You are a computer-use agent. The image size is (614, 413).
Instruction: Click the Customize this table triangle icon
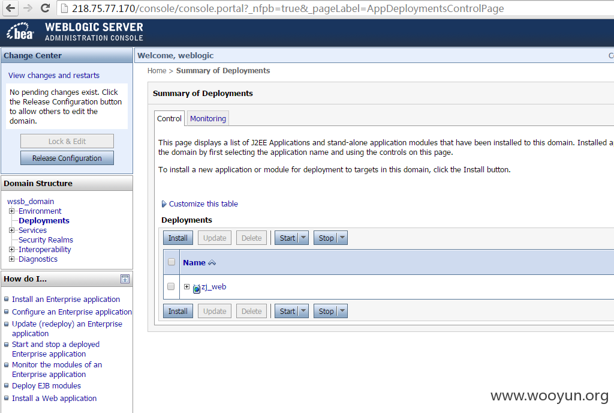(164, 203)
